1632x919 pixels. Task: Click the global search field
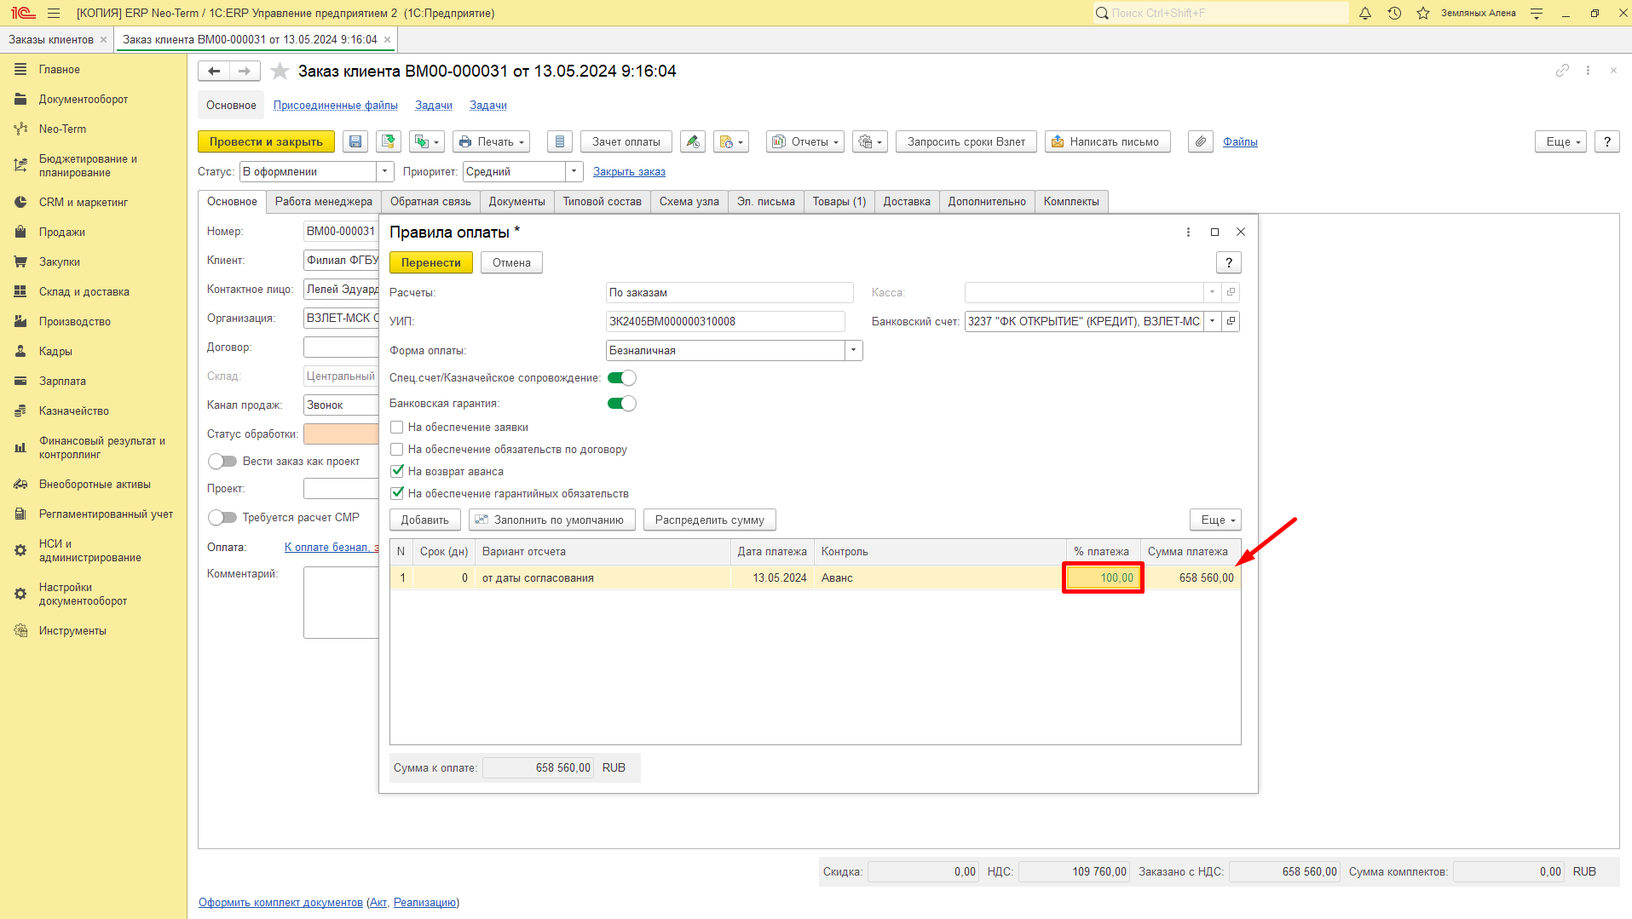coord(1221,13)
